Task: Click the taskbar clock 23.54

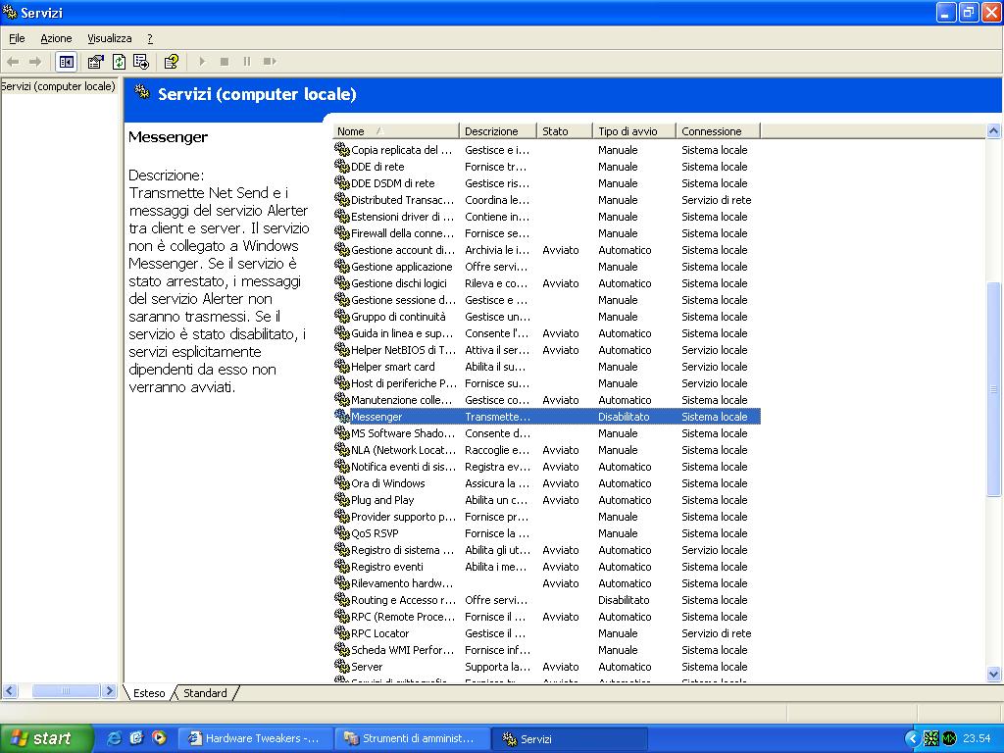Action: pyautogui.click(x=977, y=738)
